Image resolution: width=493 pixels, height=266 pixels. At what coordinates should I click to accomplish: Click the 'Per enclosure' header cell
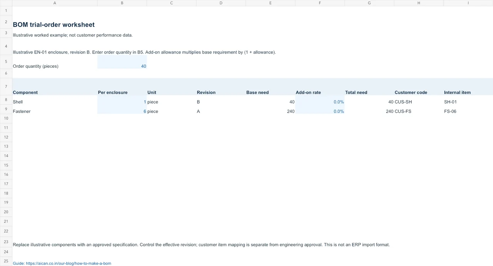122,87
